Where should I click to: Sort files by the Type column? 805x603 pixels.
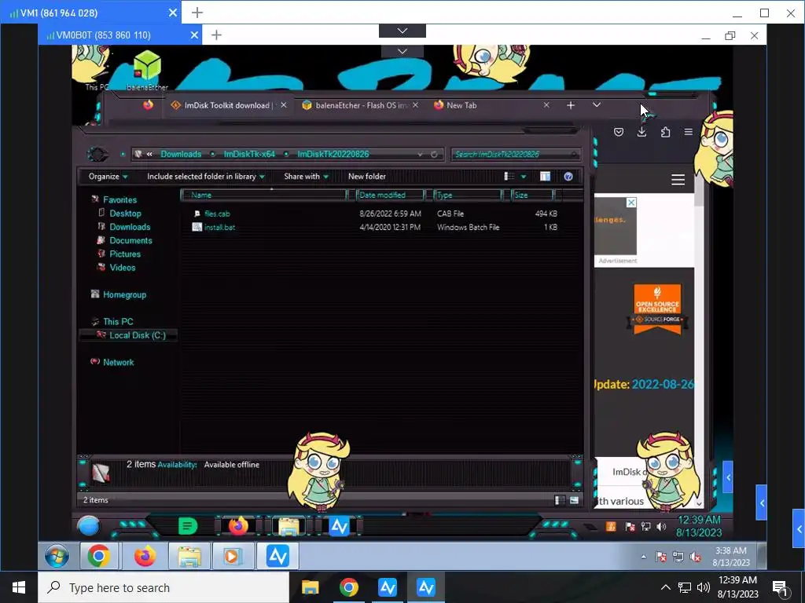pyautogui.click(x=468, y=195)
